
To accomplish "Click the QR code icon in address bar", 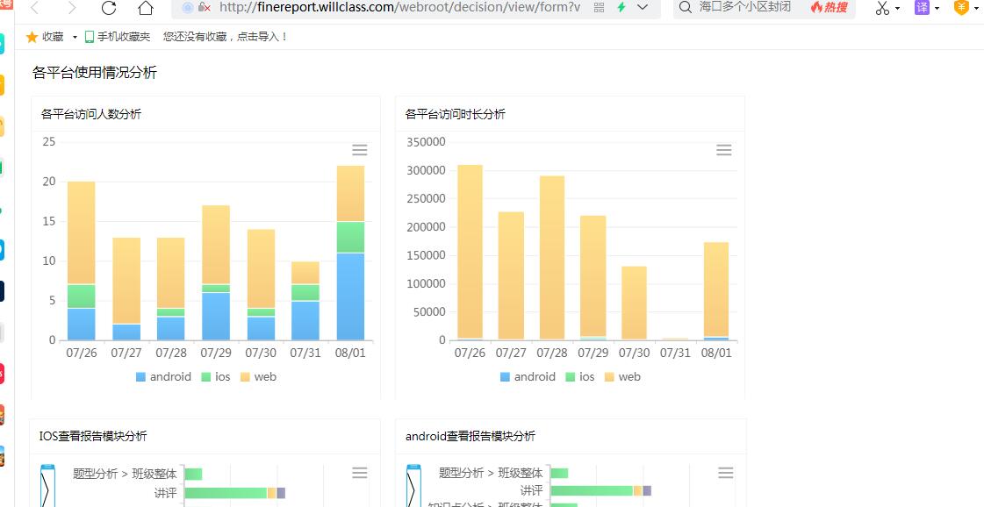I will click(x=600, y=7).
